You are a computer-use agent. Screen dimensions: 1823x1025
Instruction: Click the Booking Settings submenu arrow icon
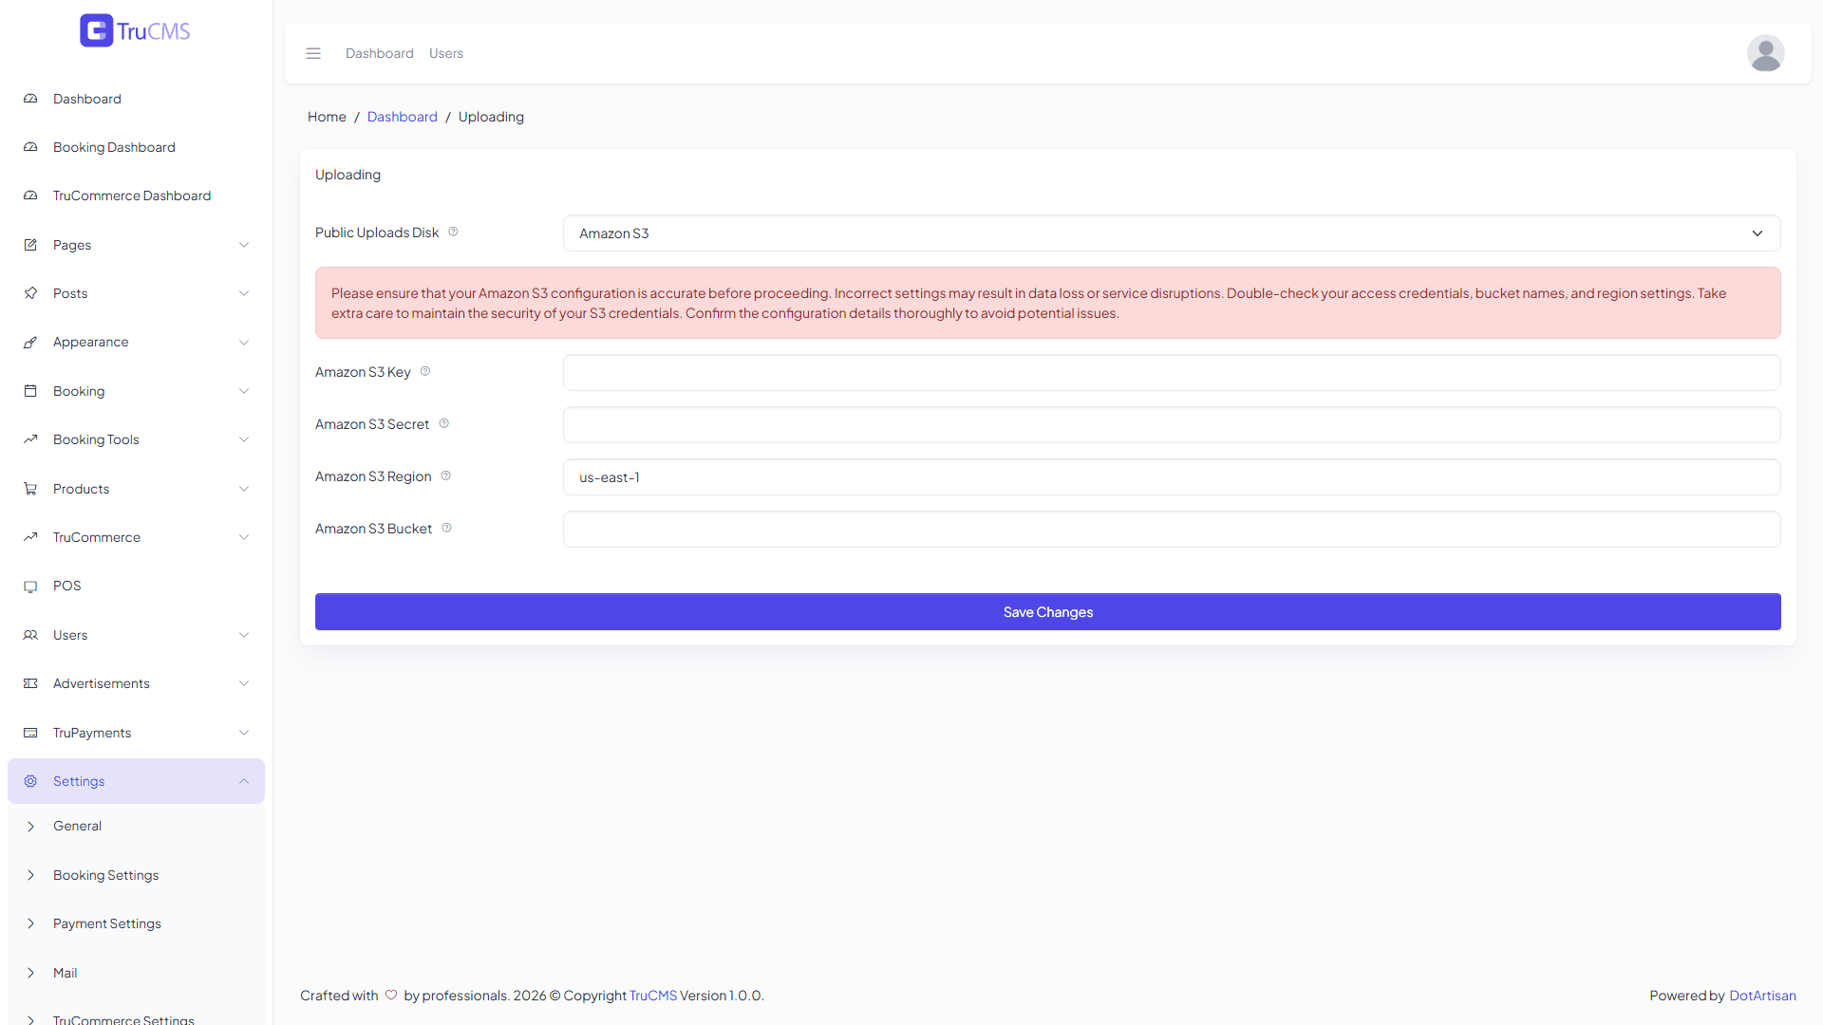30,875
